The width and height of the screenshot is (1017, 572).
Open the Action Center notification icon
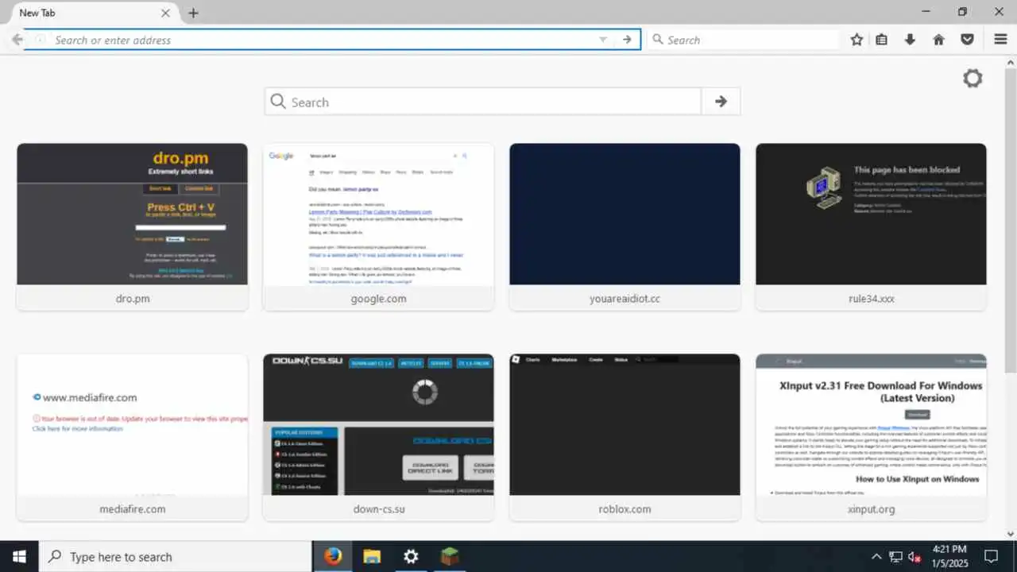pyautogui.click(x=991, y=556)
